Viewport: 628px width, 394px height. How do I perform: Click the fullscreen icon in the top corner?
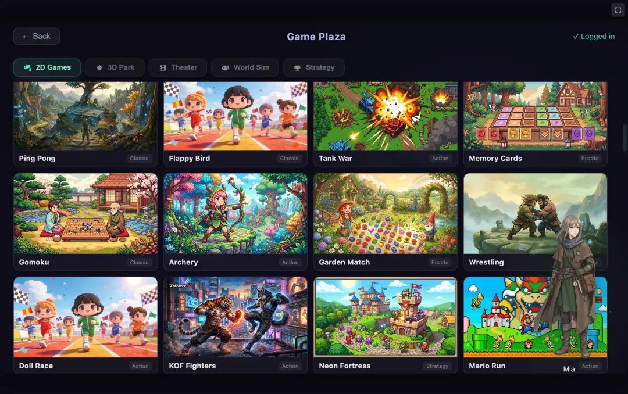(618, 10)
